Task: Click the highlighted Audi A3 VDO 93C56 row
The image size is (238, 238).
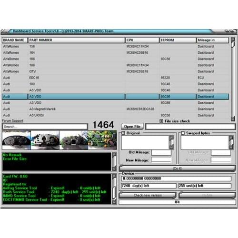Action: tap(115, 97)
